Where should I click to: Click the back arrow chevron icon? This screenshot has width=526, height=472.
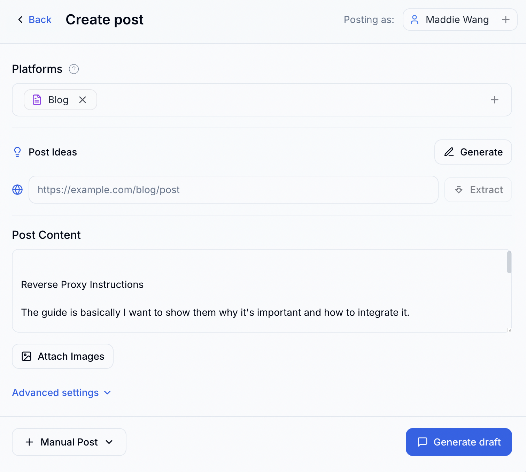pos(20,20)
